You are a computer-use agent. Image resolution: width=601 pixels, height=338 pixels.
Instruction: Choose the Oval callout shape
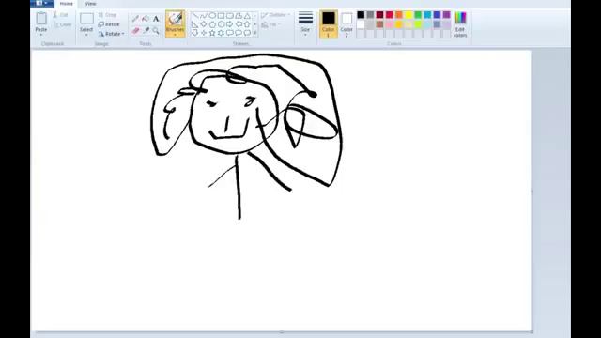tap(239, 33)
